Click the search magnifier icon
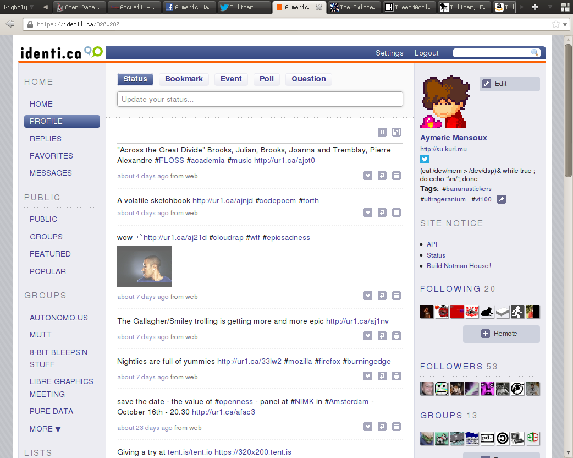 (535, 53)
